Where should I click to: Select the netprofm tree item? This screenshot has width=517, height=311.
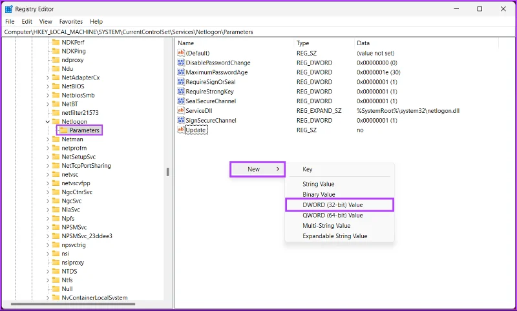click(x=74, y=148)
